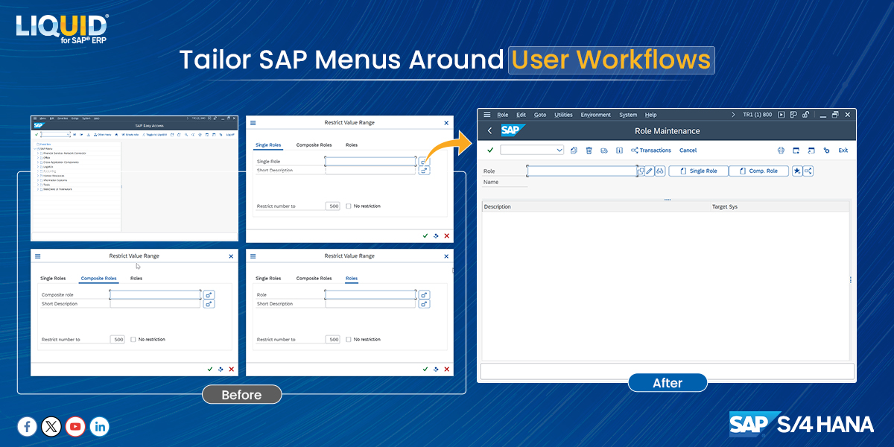Image resolution: width=894 pixels, height=447 pixels.
Task: Click the new GUI window icon beside print
Action: (796, 150)
